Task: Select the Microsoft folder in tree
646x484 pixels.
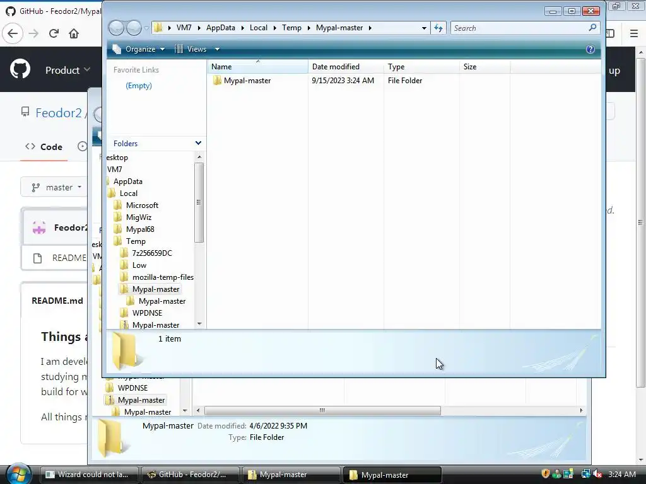Action: click(142, 205)
